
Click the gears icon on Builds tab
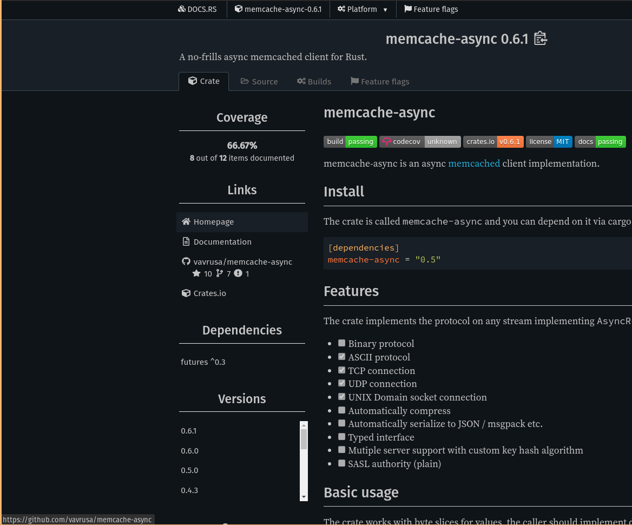click(x=301, y=81)
